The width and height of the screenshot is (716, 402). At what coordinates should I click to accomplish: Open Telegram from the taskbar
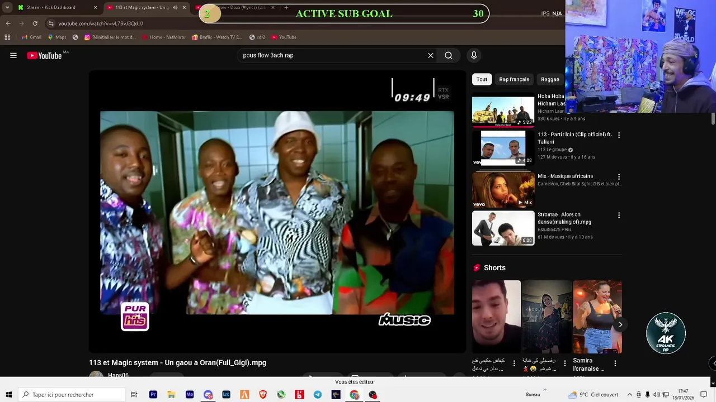click(318, 395)
